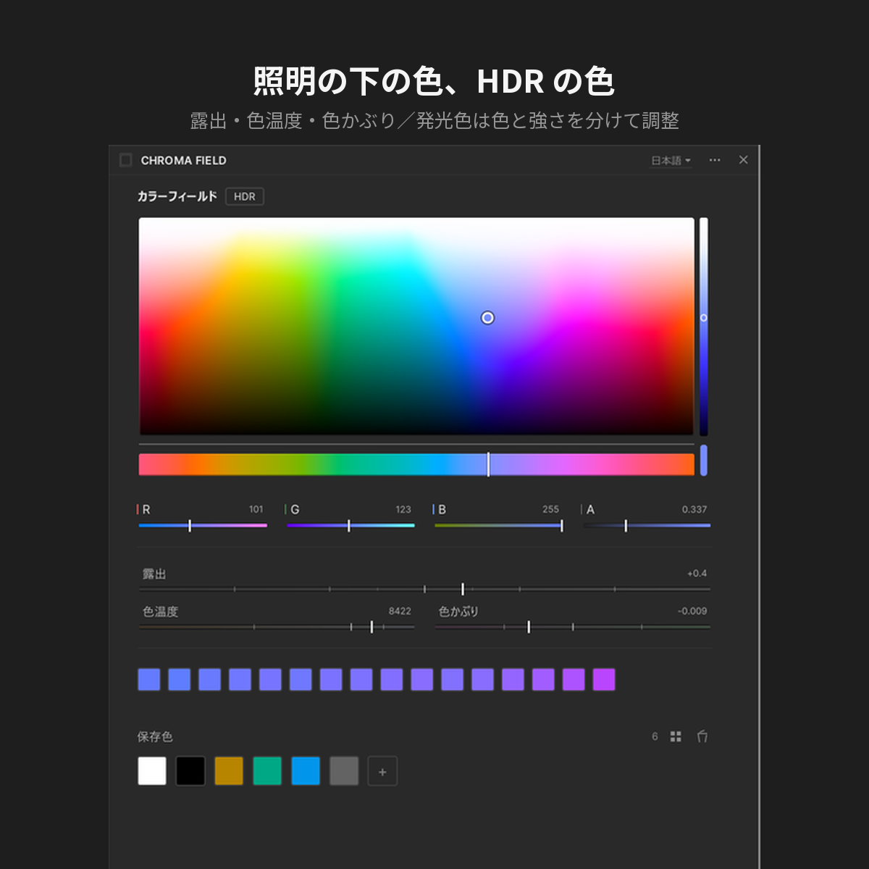The height and width of the screenshot is (869, 869).
Task: Click the 露出 exposure slider handle
Action: click(x=463, y=589)
